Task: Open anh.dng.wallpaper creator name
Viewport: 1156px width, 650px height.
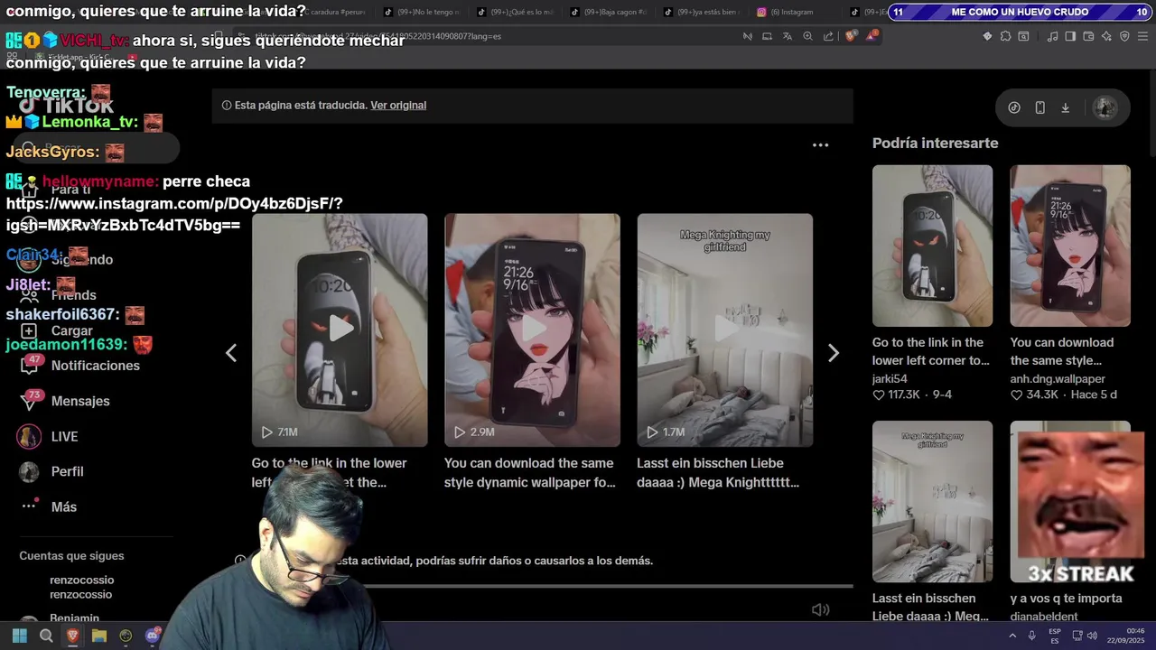Action: (x=1058, y=379)
